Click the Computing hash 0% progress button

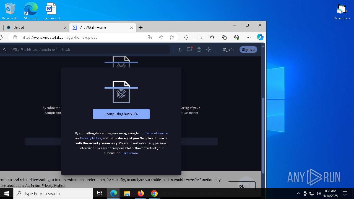pos(121,114)
